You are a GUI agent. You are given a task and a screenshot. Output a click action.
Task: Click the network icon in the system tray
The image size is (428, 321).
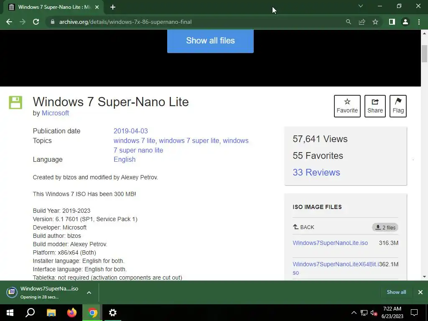(x=364, y=313)
